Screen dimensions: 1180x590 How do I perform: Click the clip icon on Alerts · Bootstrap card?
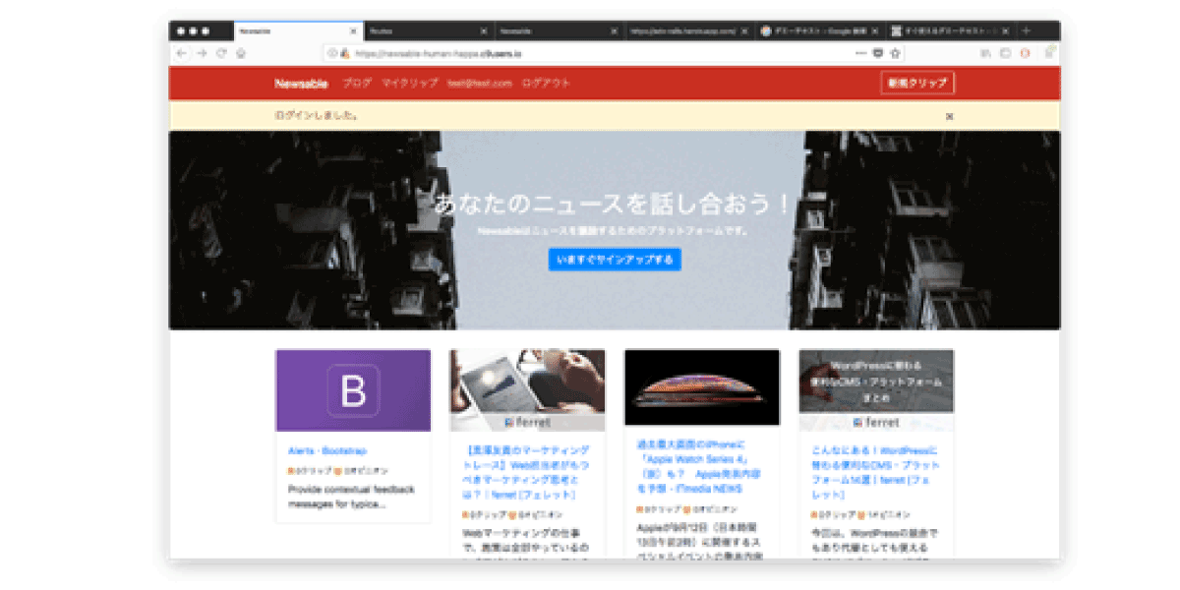click(291, 471)
